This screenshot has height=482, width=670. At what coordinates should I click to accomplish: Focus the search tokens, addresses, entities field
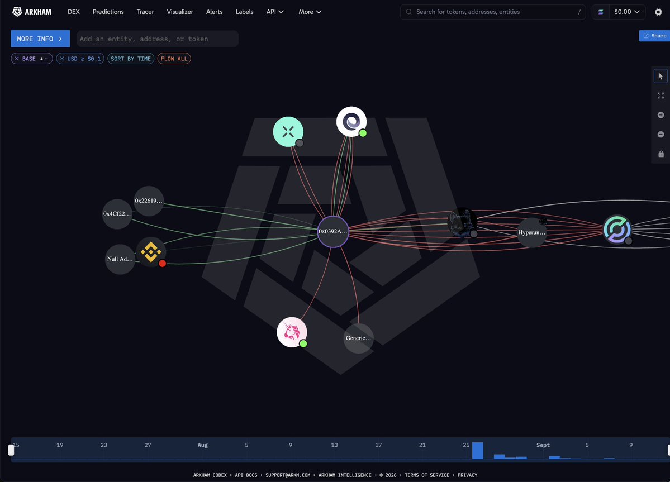pos(493,12)
